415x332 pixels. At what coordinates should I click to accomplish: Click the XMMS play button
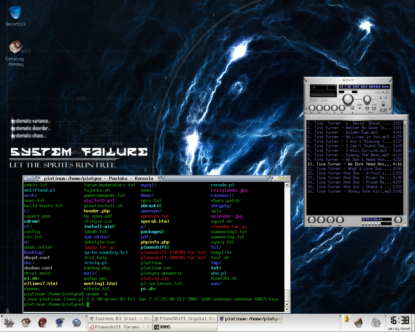click(319, 108)
